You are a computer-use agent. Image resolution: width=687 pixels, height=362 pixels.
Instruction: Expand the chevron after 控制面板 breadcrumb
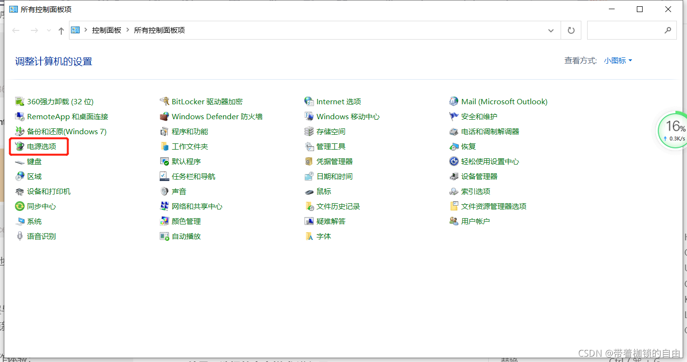(128, 30)
